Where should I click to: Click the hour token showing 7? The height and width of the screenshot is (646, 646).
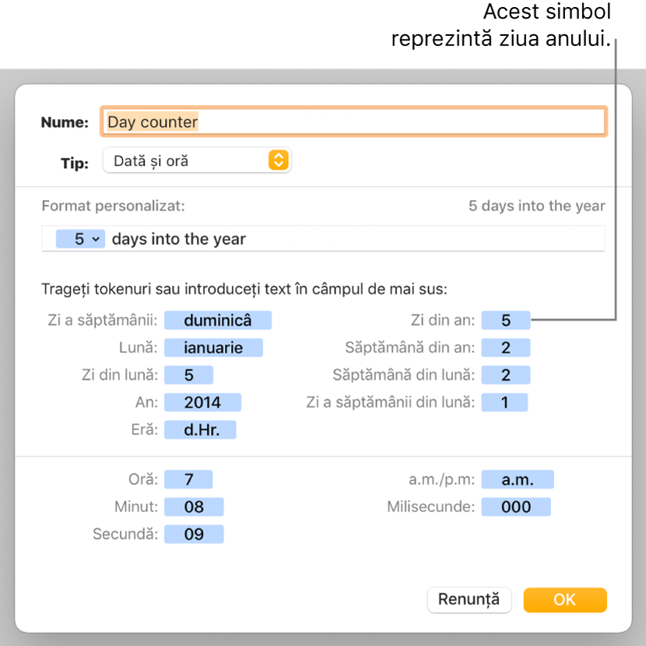(189, 479)
